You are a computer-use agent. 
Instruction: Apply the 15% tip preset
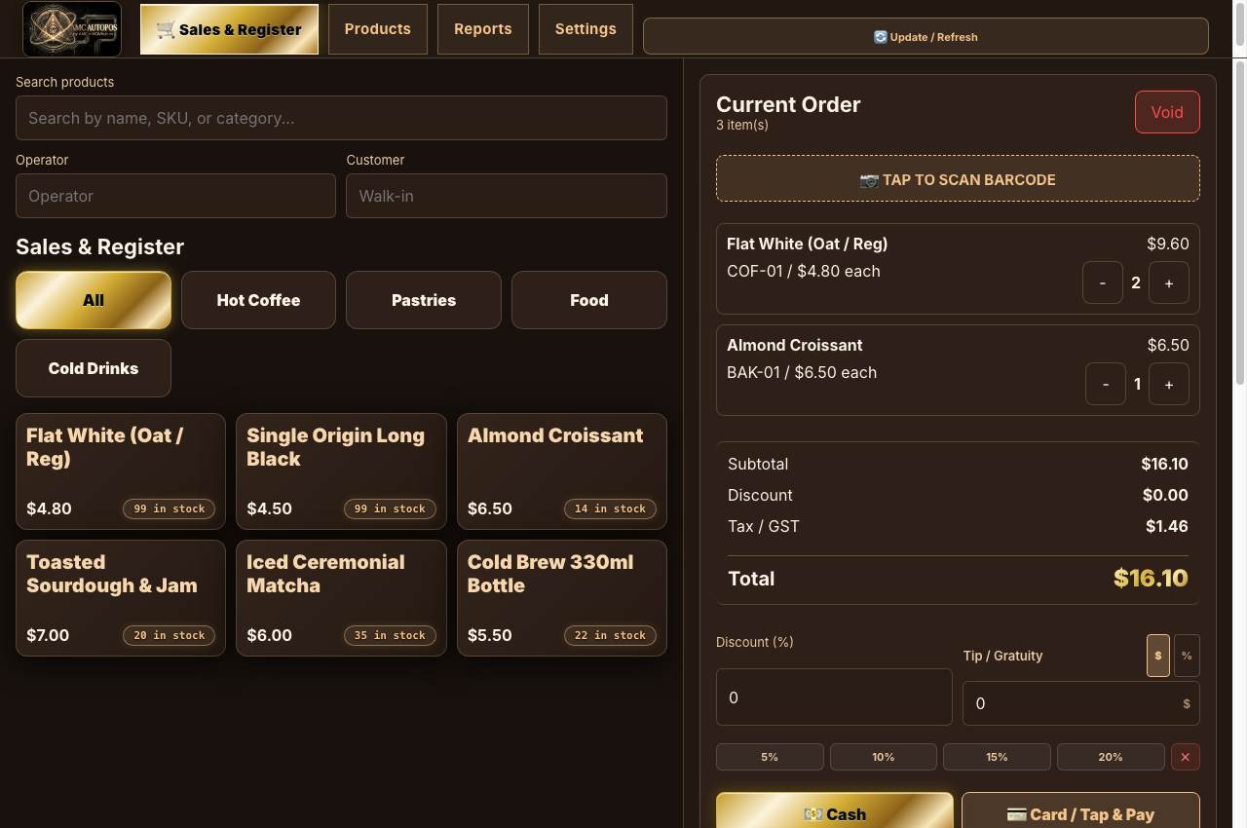[997, 757]
